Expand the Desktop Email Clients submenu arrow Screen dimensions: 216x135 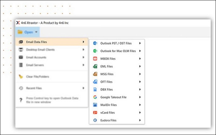[83, 50]
